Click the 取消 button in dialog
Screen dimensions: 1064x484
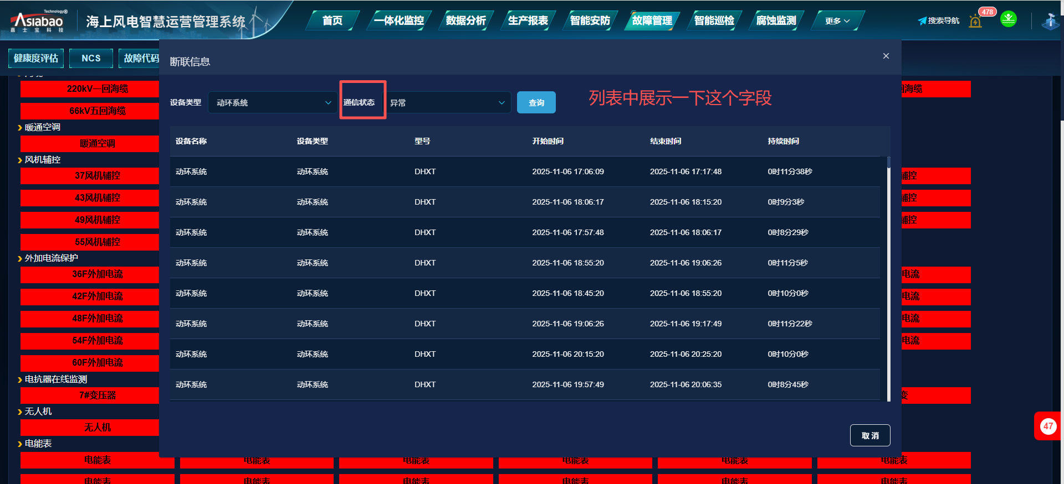pos(869,435)
